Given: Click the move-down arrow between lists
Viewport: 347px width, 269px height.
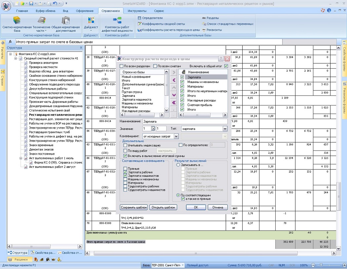Looking at the screenshot, I should 174,95.
